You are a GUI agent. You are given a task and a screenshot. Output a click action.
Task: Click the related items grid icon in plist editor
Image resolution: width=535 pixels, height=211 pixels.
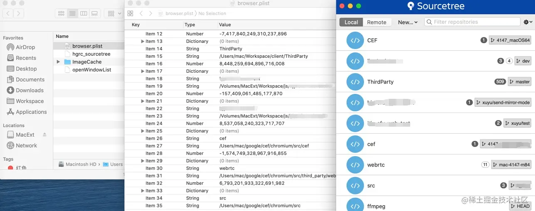click(130, 13)
